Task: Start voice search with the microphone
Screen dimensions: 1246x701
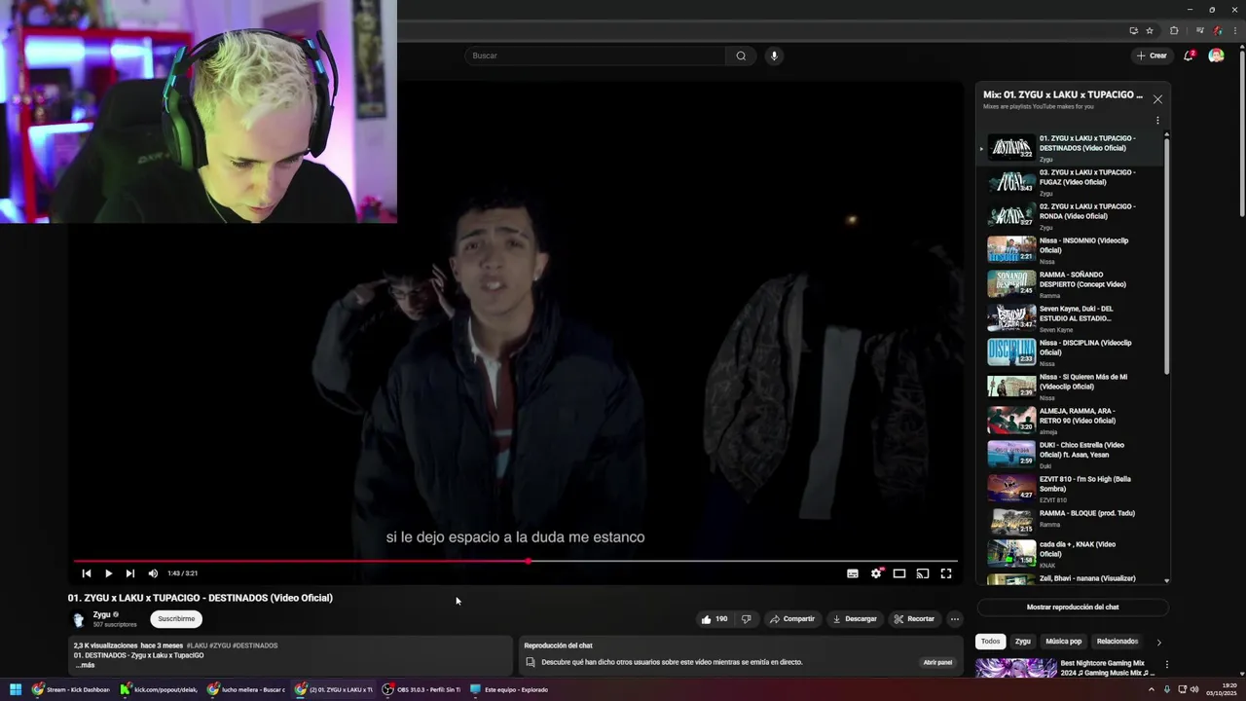Action: [x=774, y=55]
